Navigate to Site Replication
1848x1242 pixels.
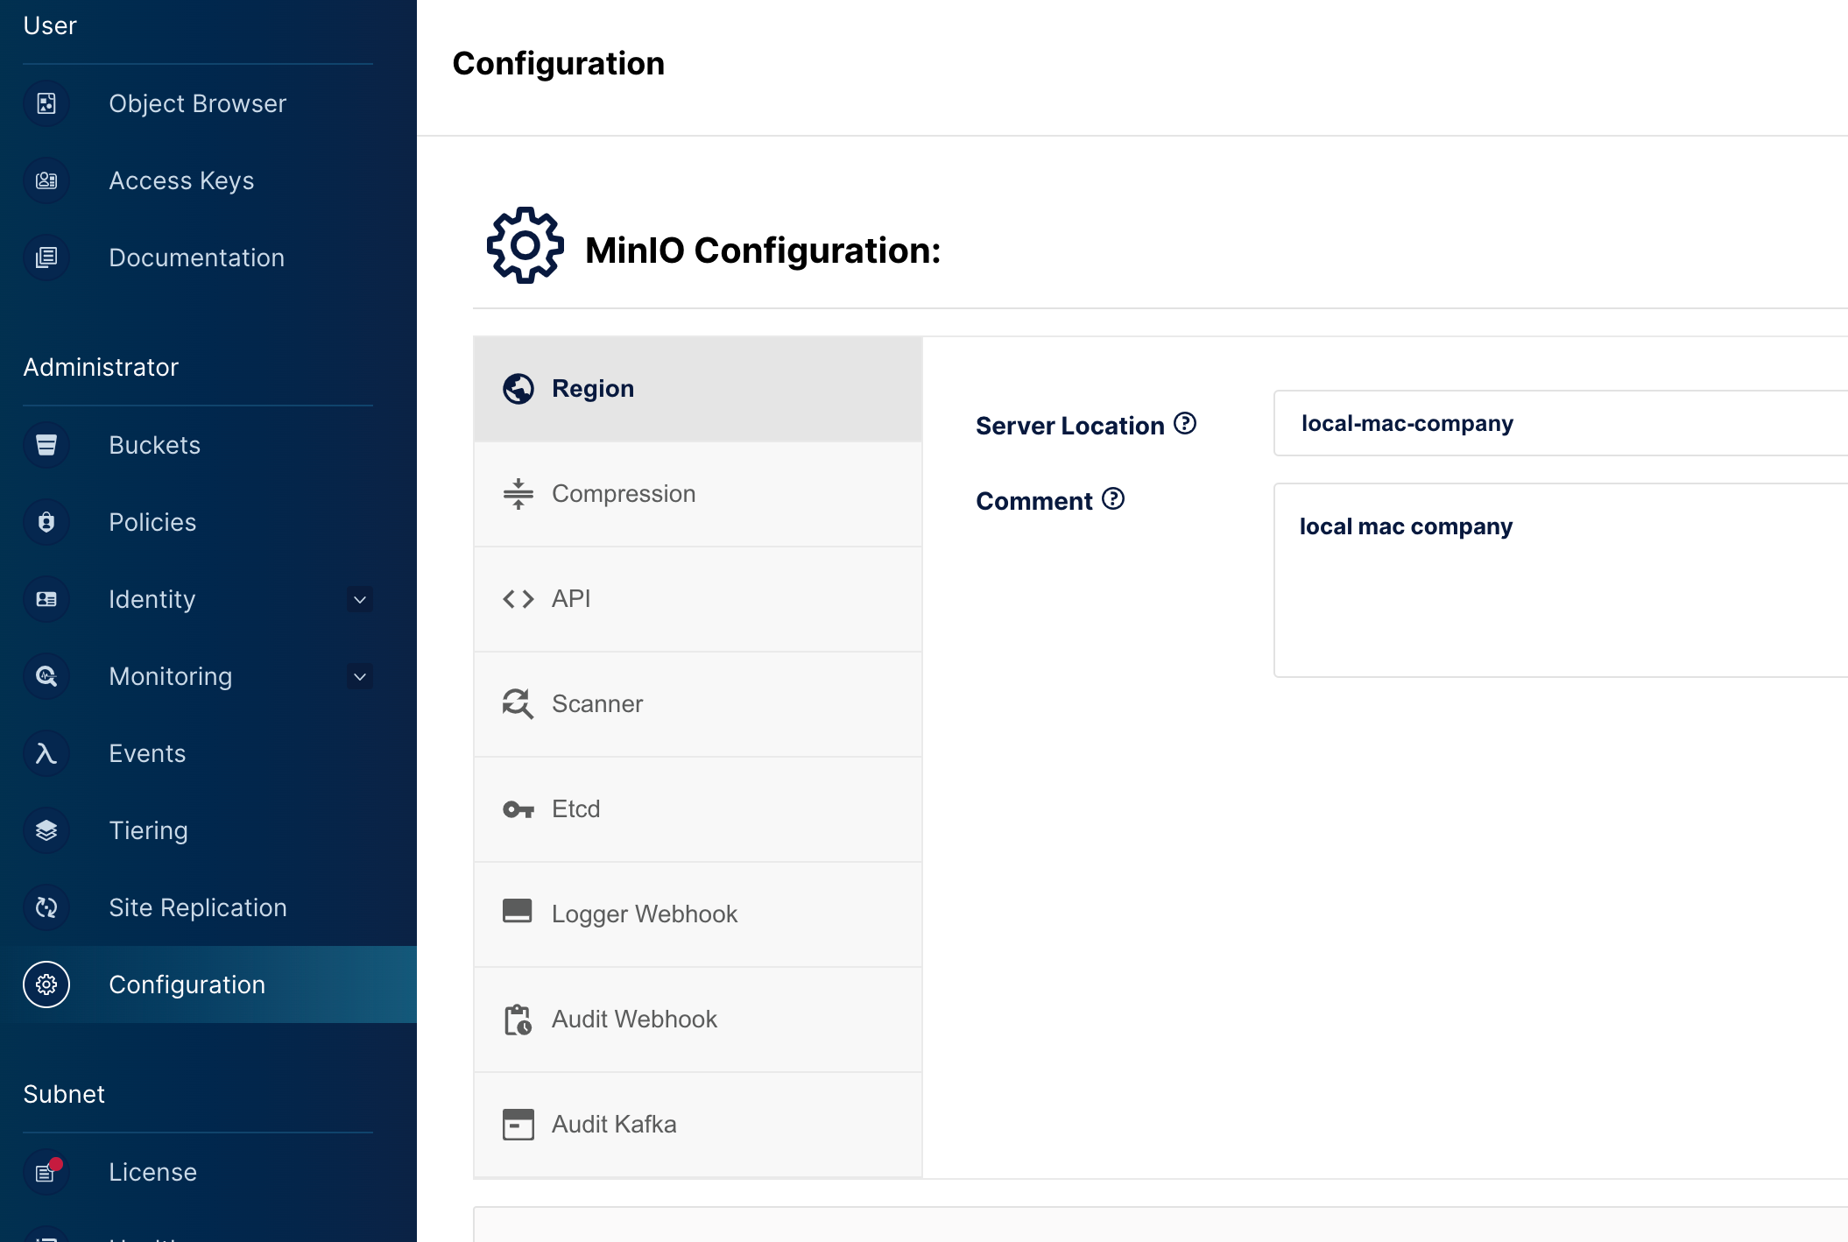[x=208, y=907]
